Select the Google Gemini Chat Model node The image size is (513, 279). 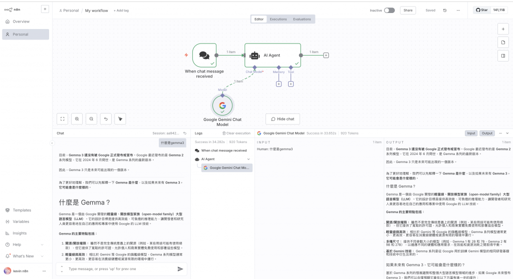[x=222, y=105]
